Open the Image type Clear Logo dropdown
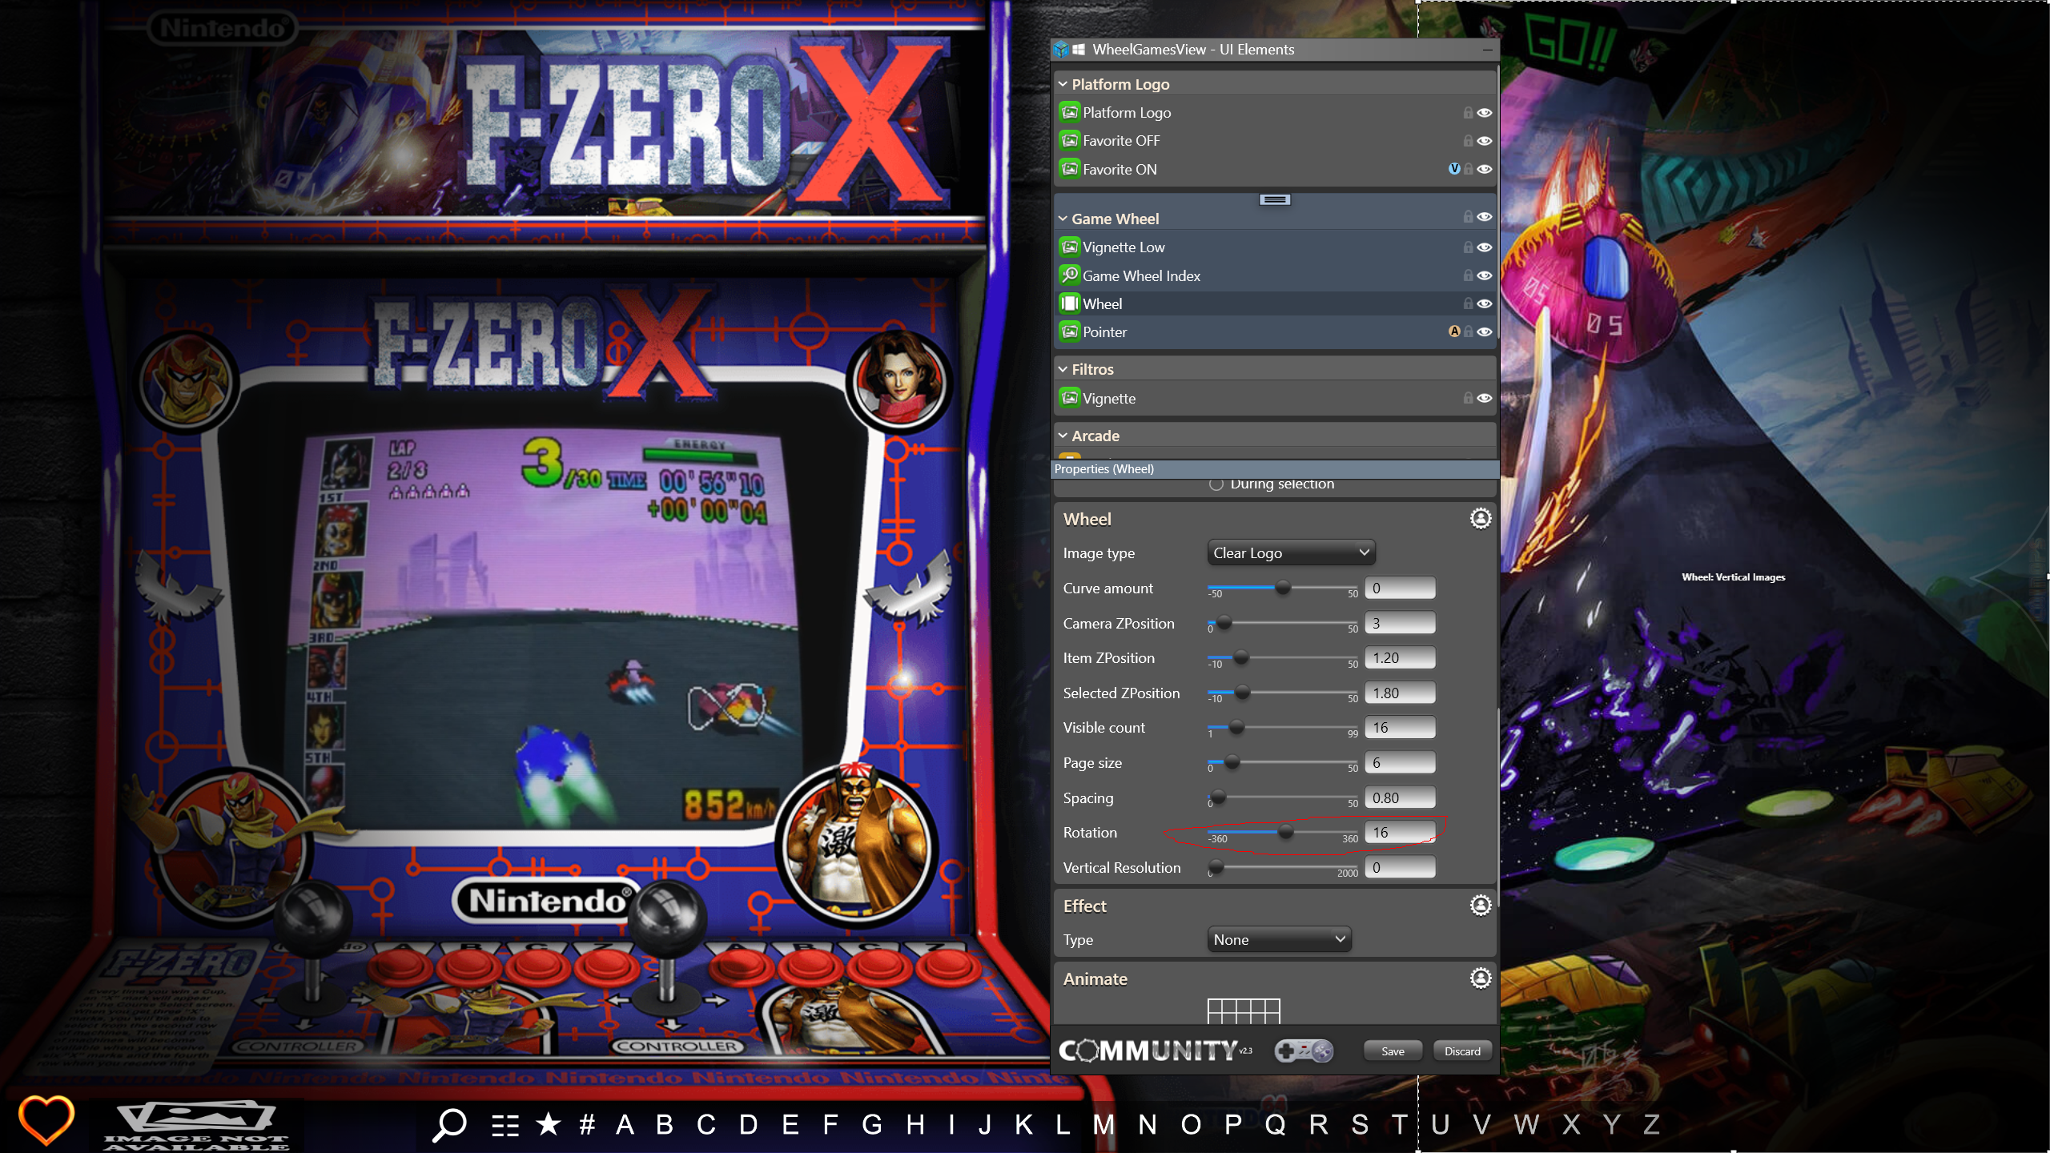 pyautogui.click(x=1291, y=552)
